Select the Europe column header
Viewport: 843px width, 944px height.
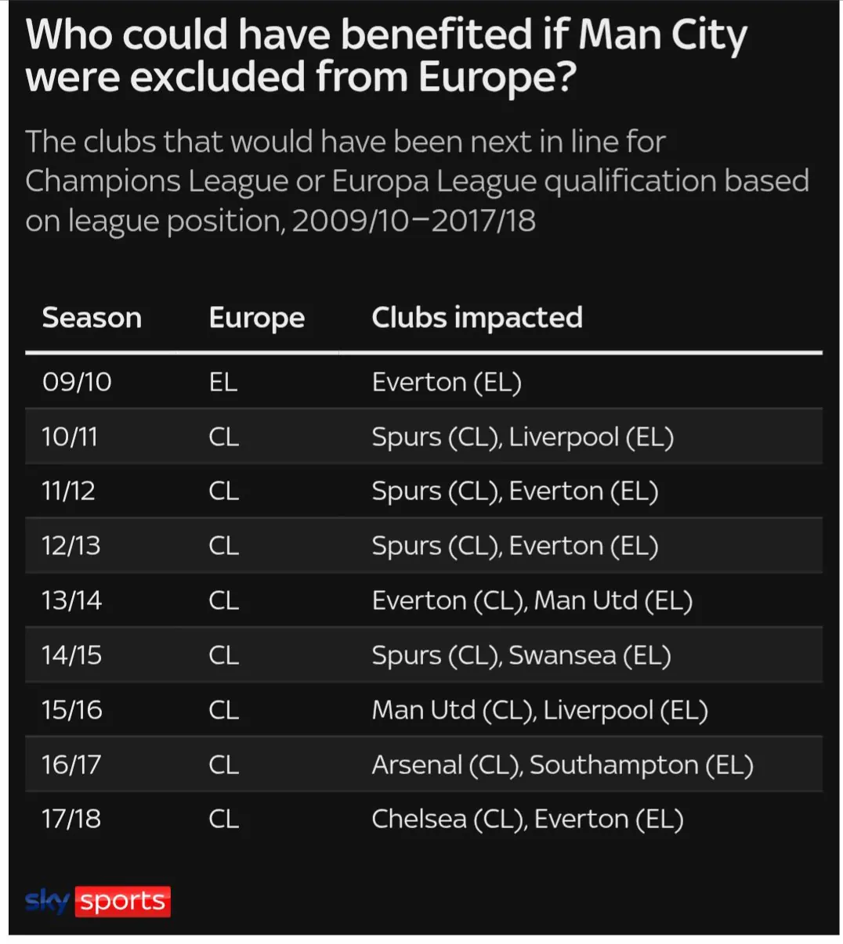click(257, 319)
